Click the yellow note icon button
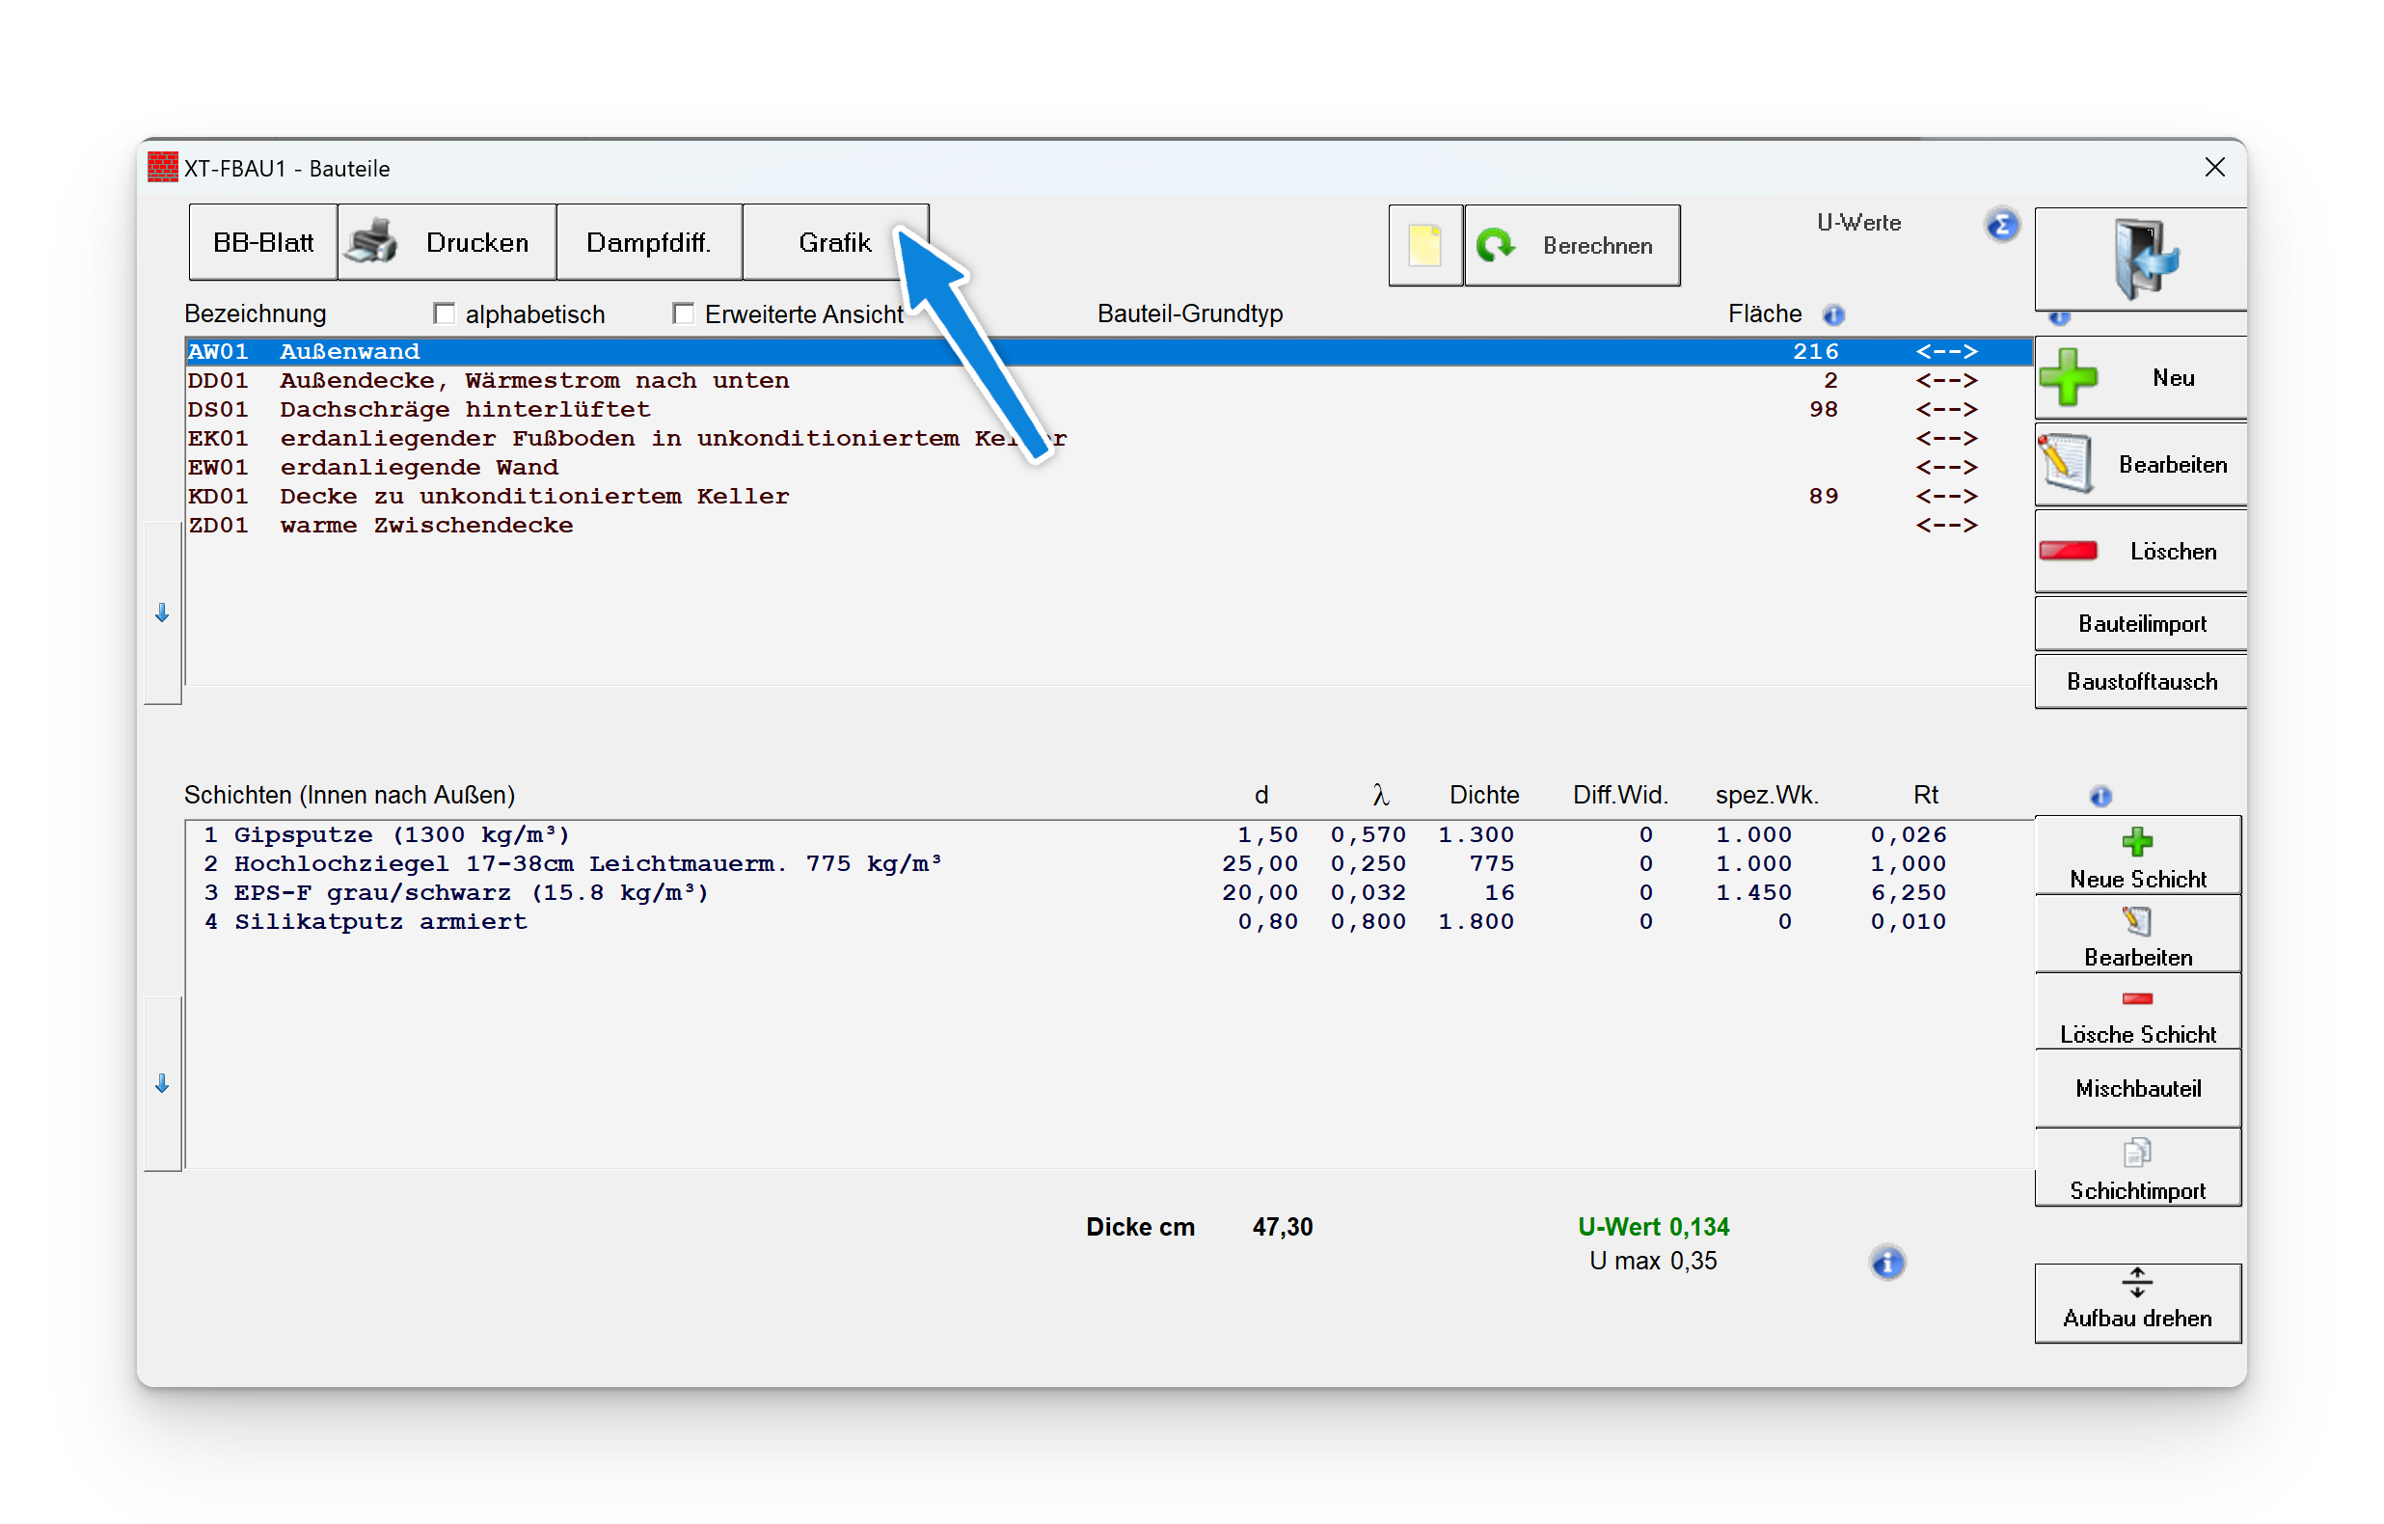2384x1524 pixels. [1424, 246]
